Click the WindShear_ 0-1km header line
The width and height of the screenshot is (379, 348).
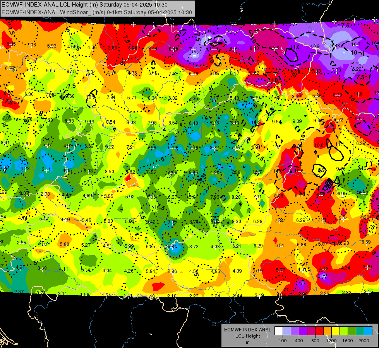point(97,12)
